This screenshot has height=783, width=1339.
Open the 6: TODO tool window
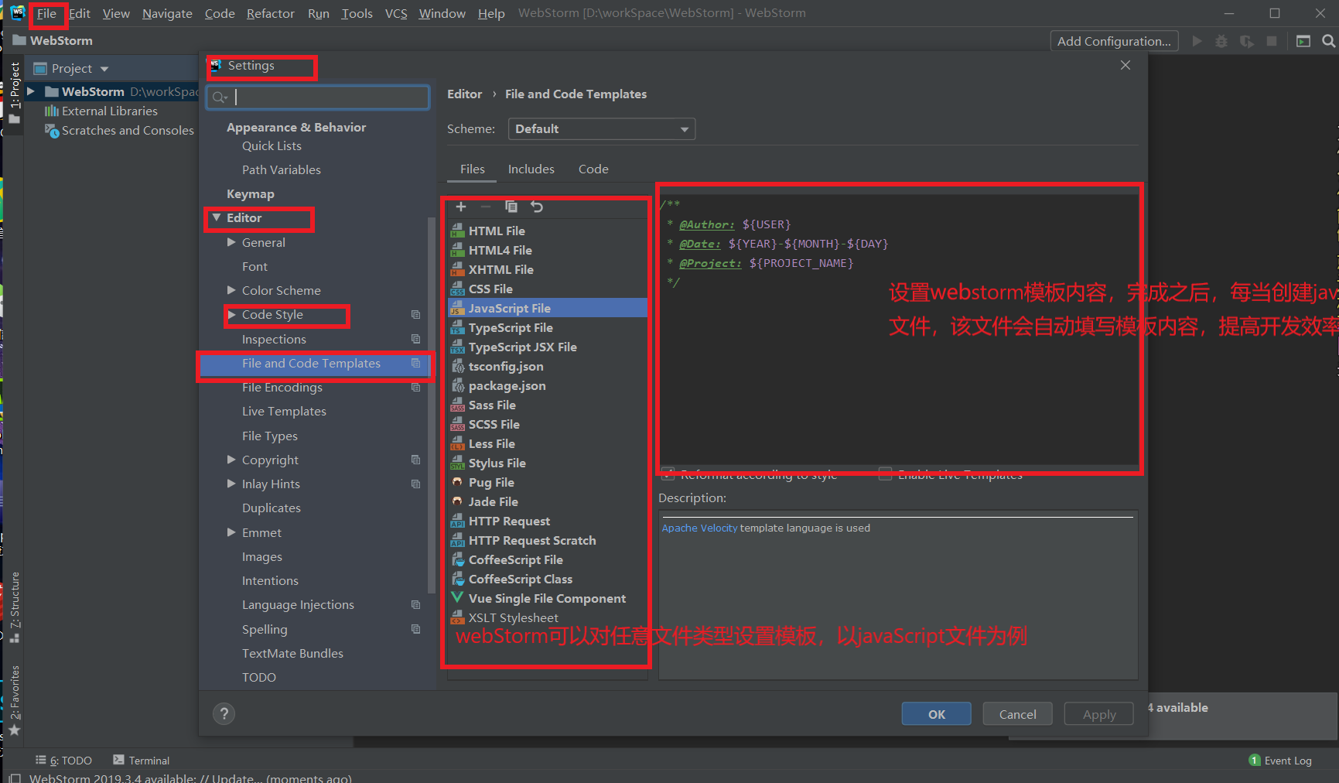pyautogui.click(x=63, y=761)
